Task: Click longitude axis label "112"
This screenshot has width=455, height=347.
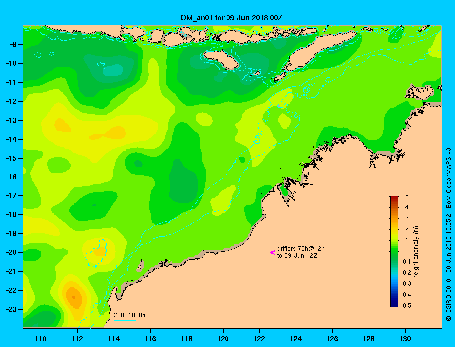Action: (x=77, y=339)
